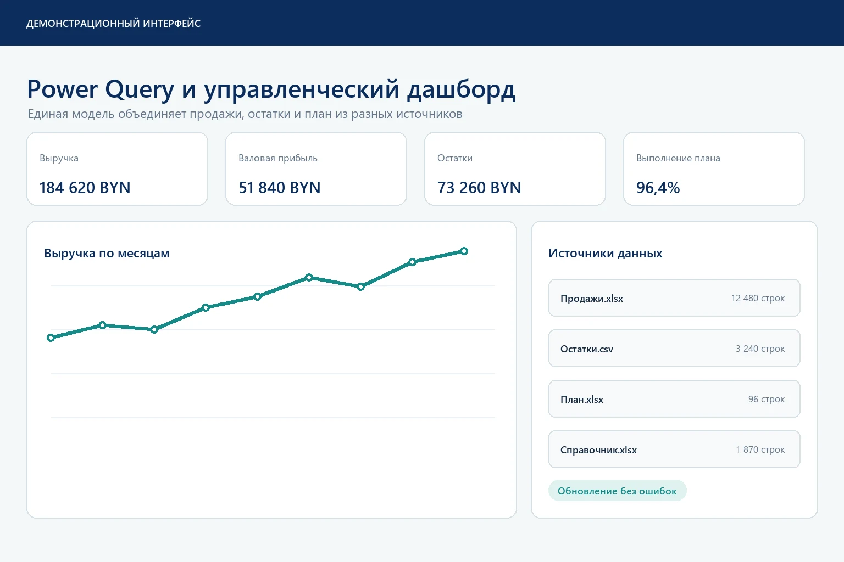This screenshot has width=844, height=562.
Task: Click the 1 870 строк count
Action: point(760,449)
